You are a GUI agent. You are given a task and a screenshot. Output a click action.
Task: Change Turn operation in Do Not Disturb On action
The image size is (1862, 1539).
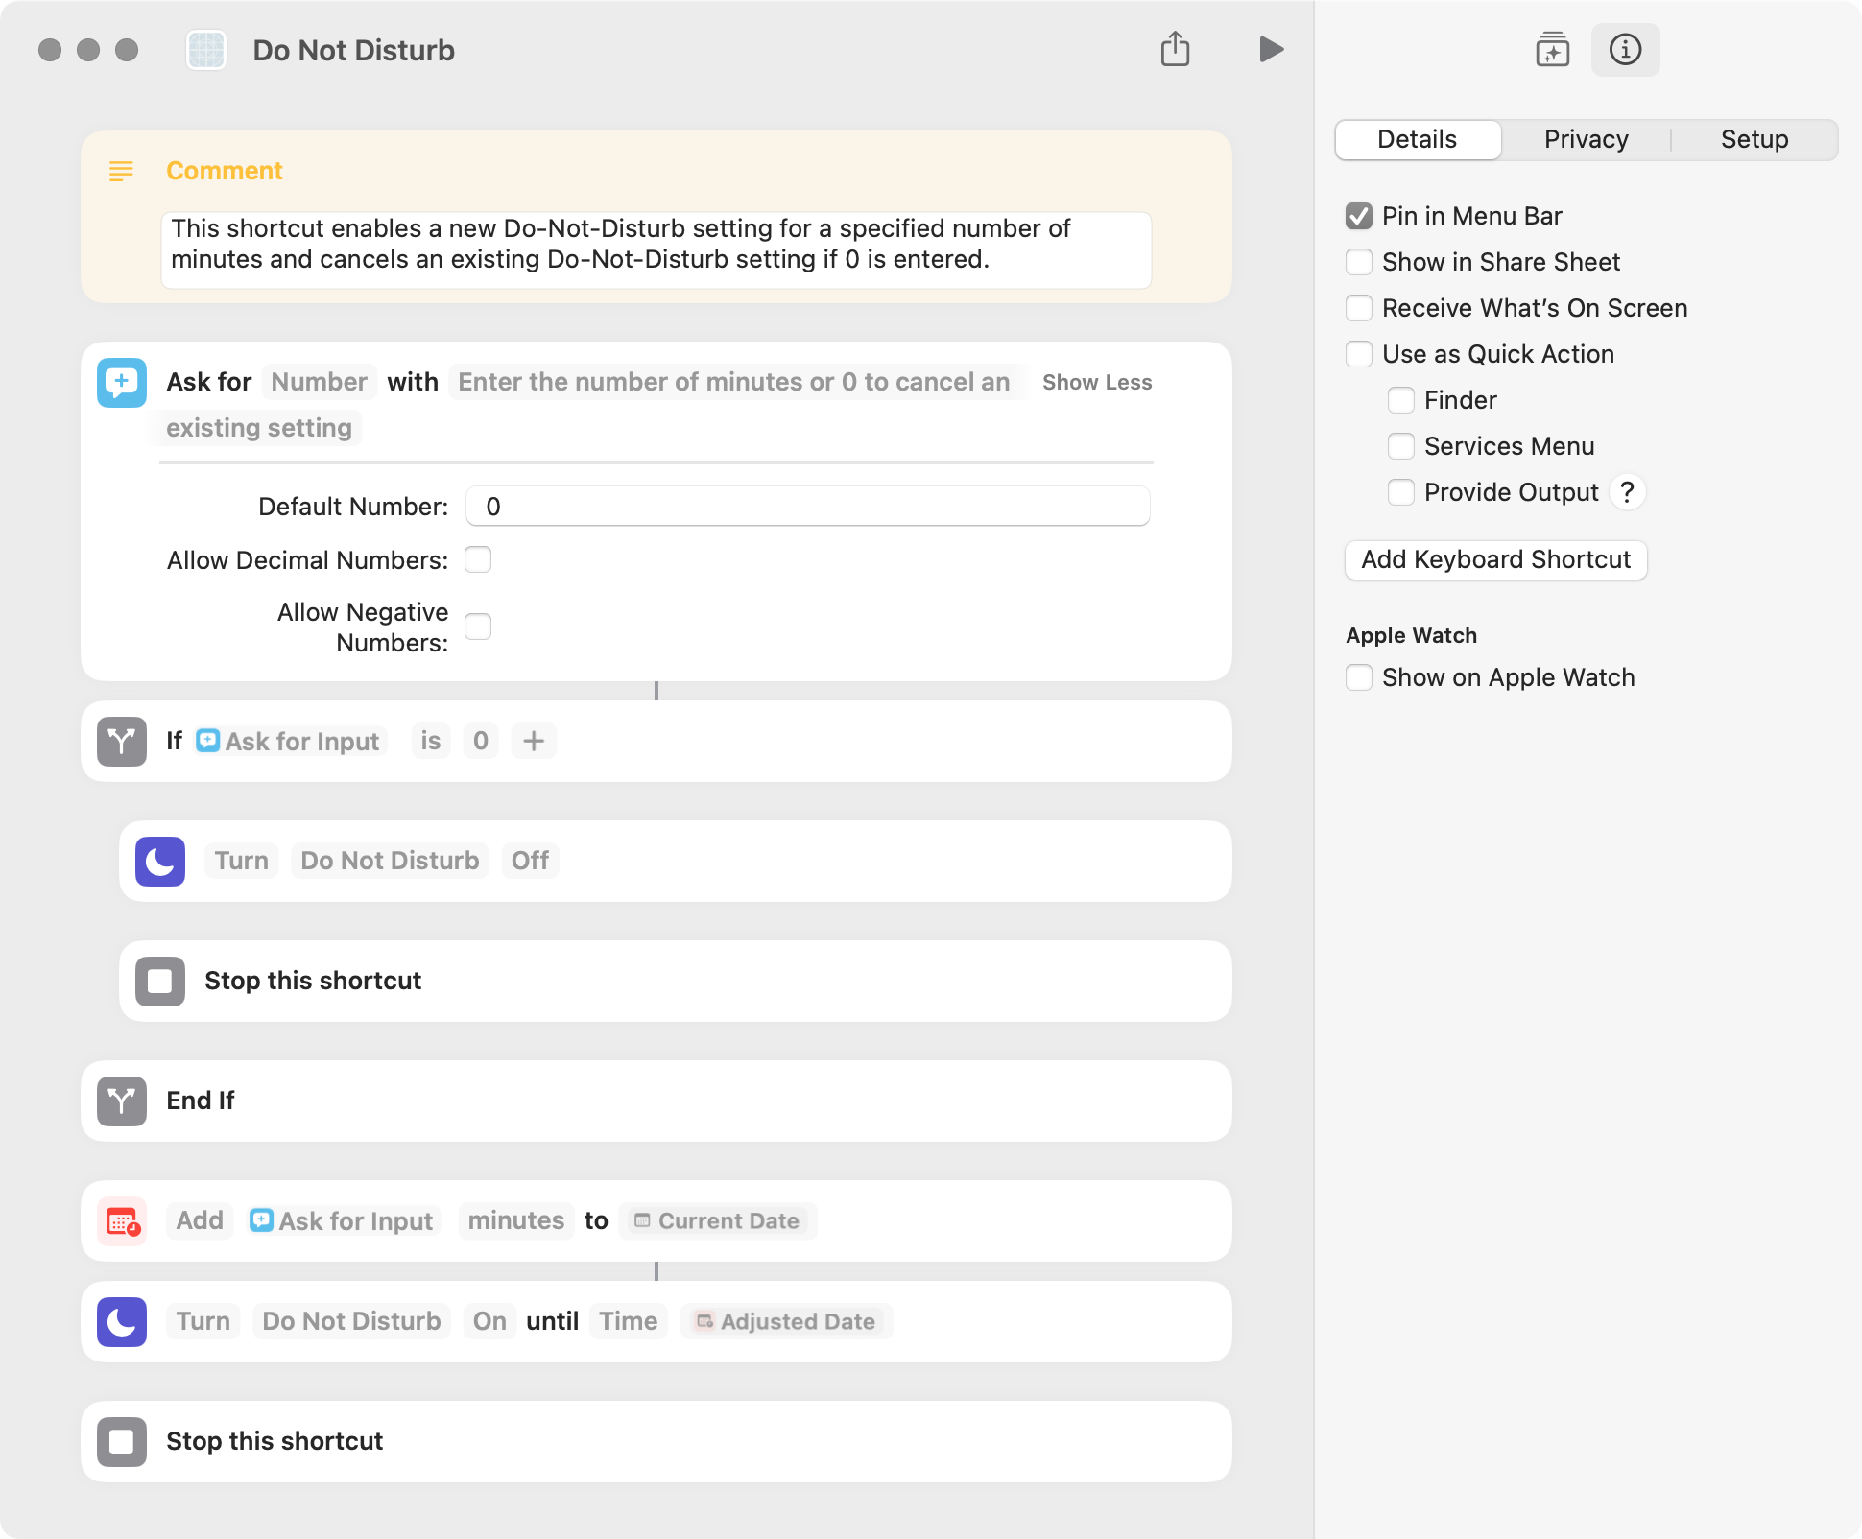click(203, 1321)
